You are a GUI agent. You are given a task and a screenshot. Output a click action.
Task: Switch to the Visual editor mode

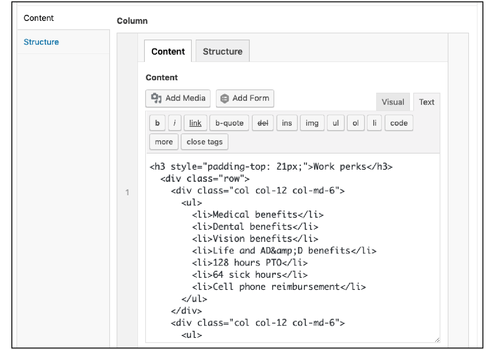[x=393, y=102]
